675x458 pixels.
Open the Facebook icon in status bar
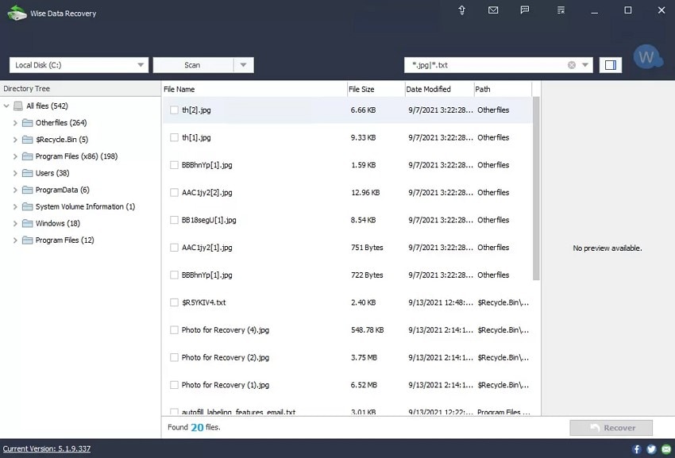click(x=637, y=449)
